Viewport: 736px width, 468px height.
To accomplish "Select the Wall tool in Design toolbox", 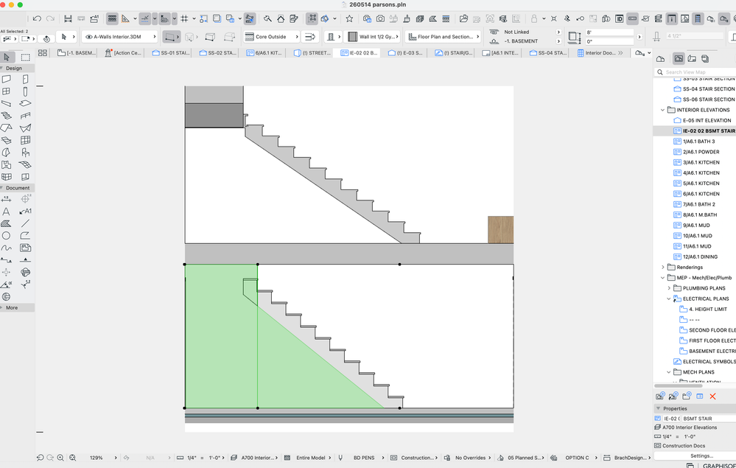I will click(x=7, y=80).
